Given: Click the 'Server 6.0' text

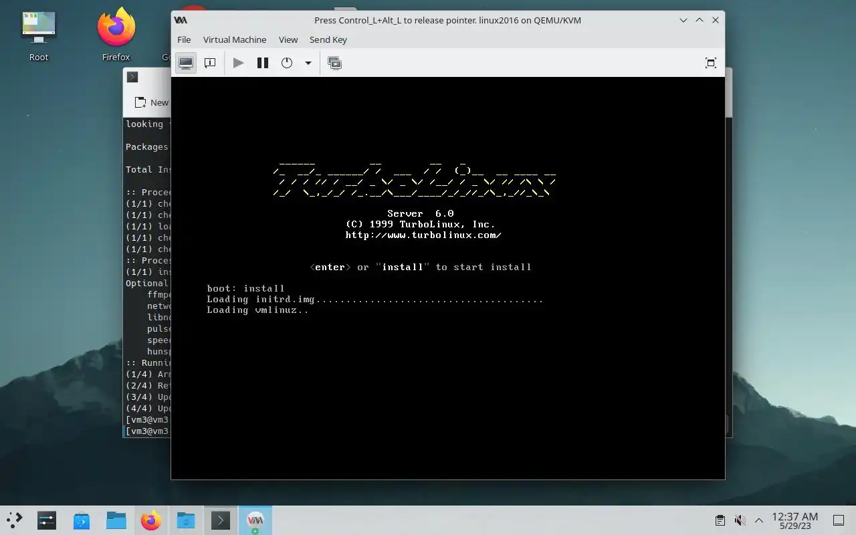Looking at the screenshot, I should pyautogui.click(x=421, y=214).
